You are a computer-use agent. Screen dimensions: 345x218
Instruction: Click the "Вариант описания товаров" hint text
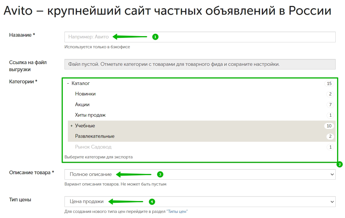115,184
